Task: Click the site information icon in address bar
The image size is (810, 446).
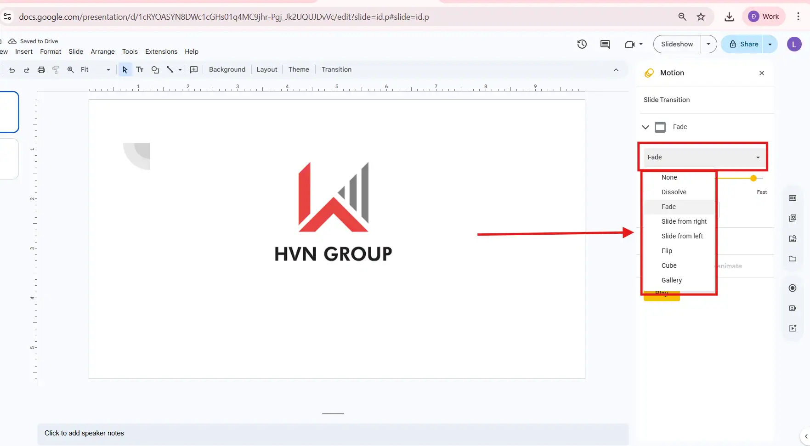Action: [x=7, y=17]
